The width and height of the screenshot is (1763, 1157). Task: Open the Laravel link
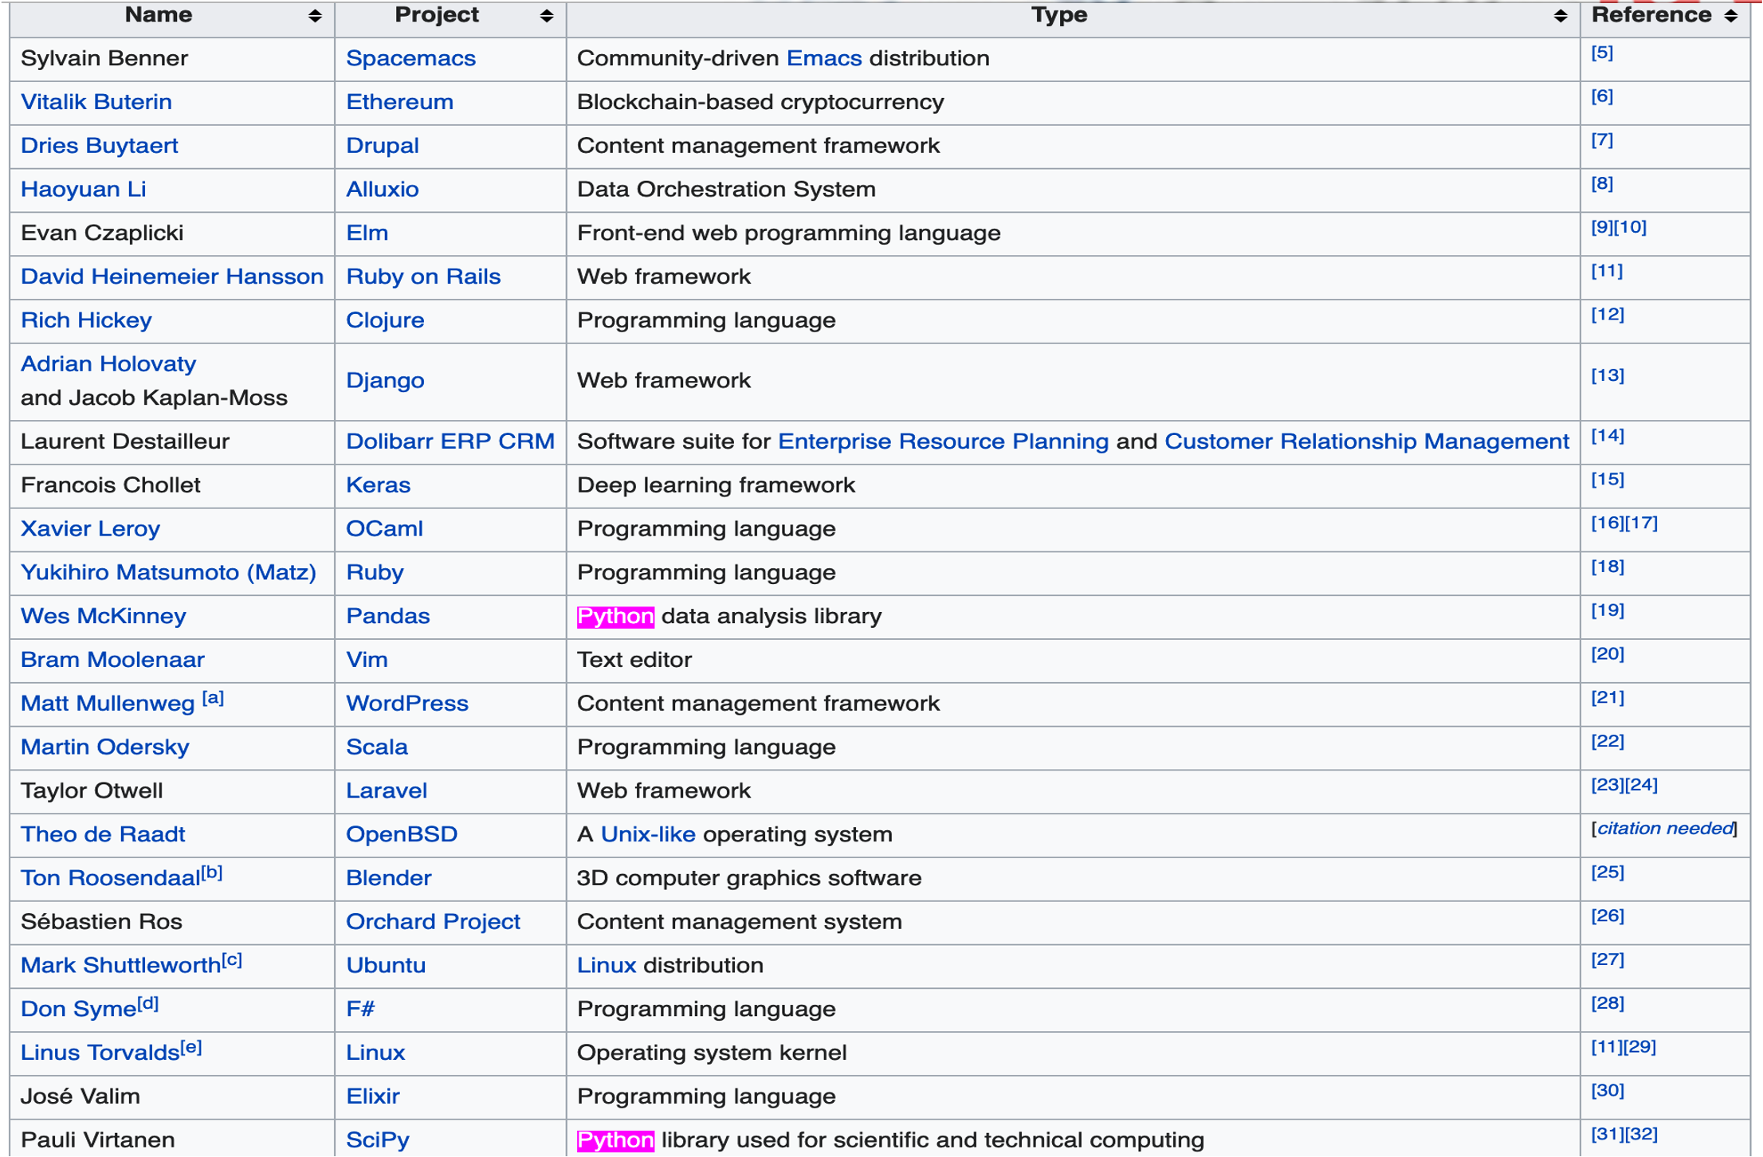pyautogui.click(x=387, y=791)
